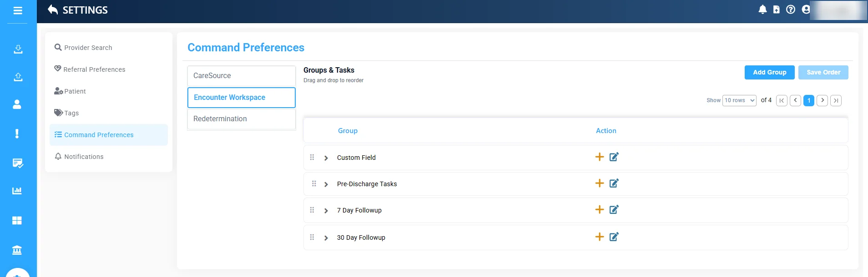Expand the 7 Day Followup group
This screenshot has height=277, width=868.
(326, 211)
